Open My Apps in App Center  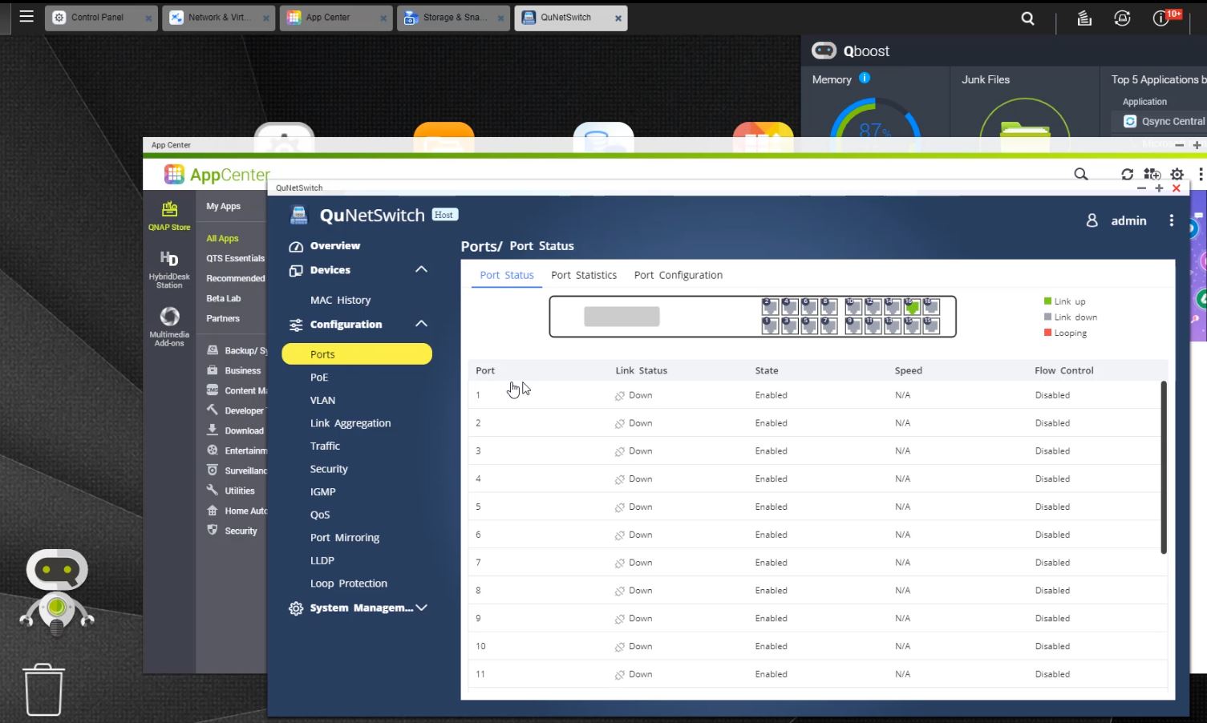tap(223, 206)
